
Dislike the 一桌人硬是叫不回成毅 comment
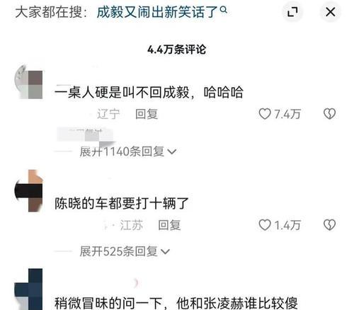[x=329, y=114]
